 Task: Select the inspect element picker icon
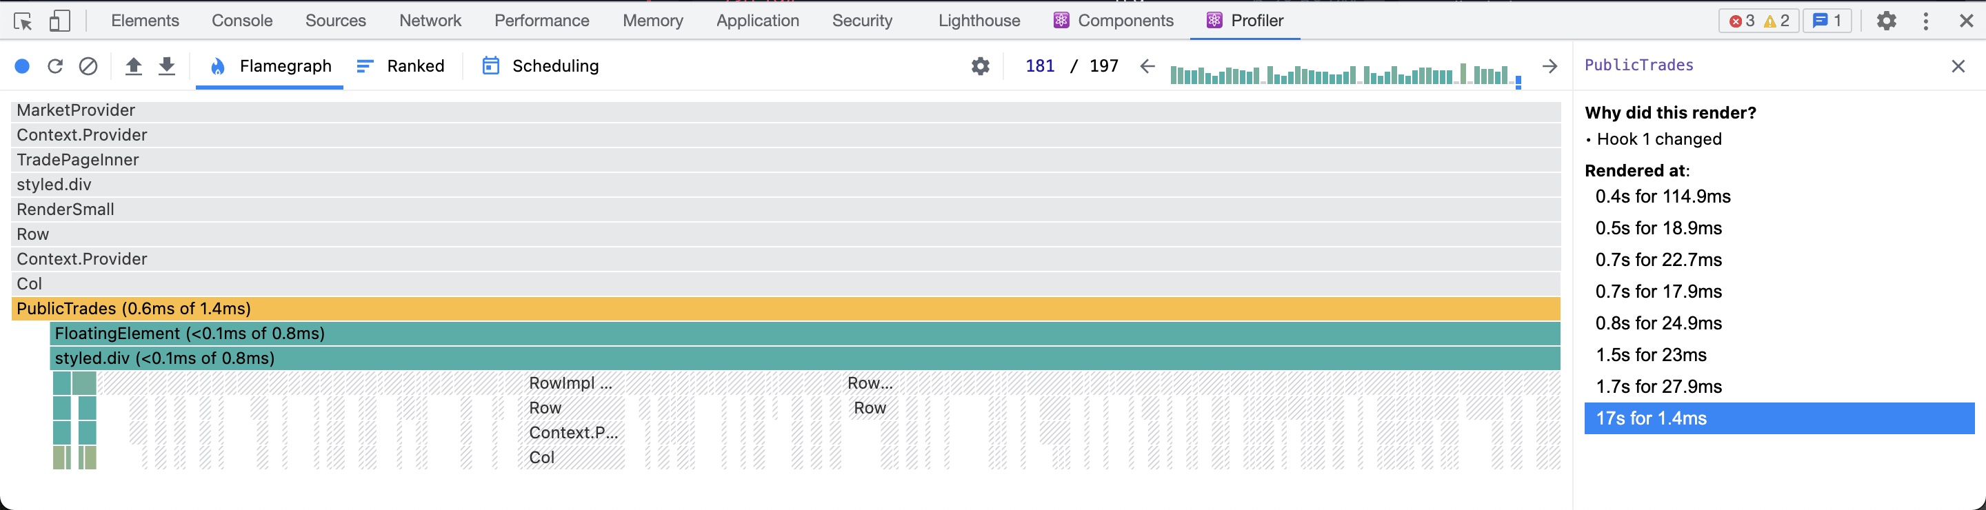pyautogui.click(x=23, y=21)
